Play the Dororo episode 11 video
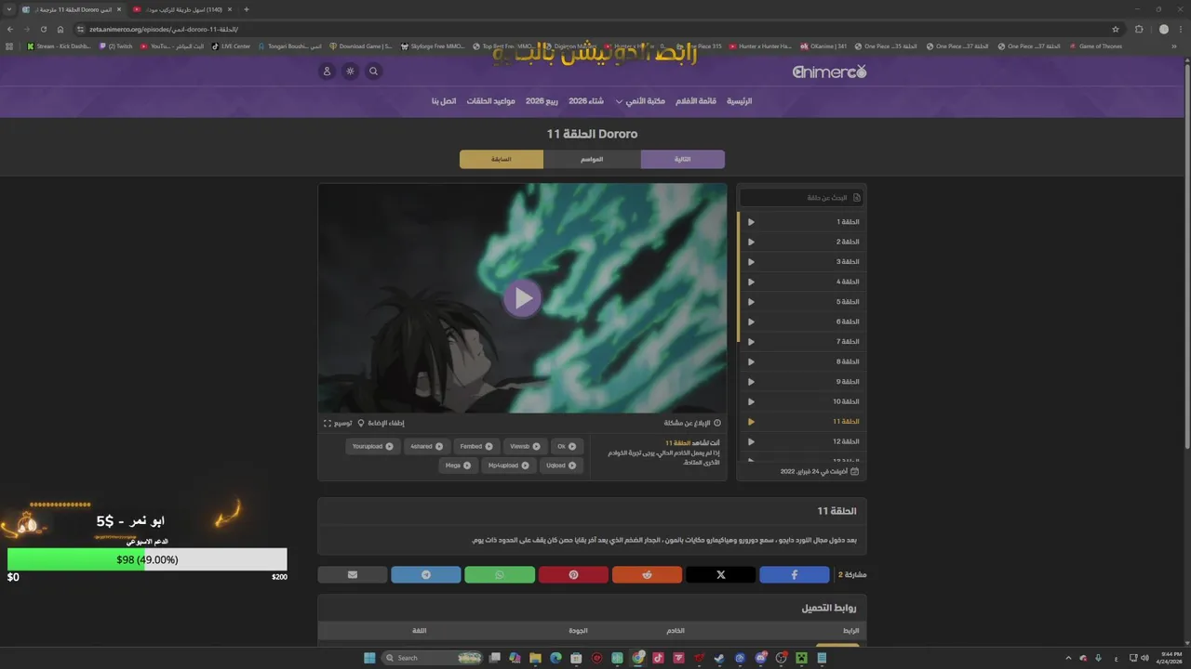The width and height of the screenshot is (1191, 669). pos(522,298)
